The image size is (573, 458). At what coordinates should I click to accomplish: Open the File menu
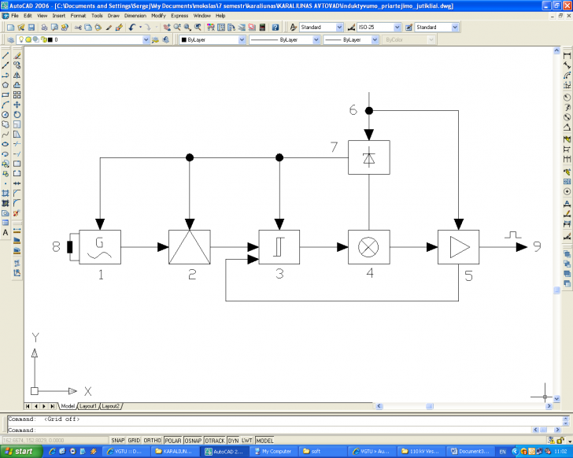pos(15,16)
